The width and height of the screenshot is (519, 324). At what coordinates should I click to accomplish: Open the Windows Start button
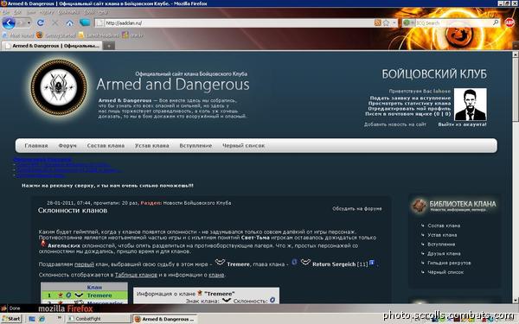11,319
